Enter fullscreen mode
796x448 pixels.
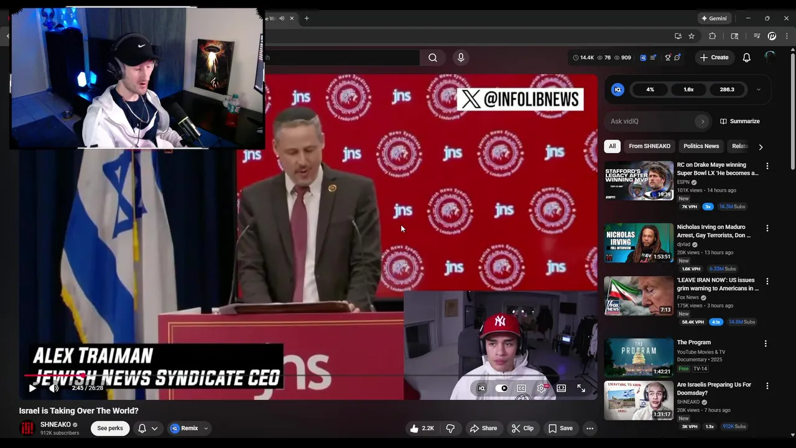[x=581, y=388]
